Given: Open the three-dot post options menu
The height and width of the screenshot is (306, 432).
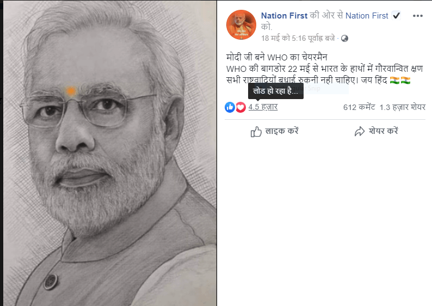Looking at the screenshot, I should click(418, 16).
